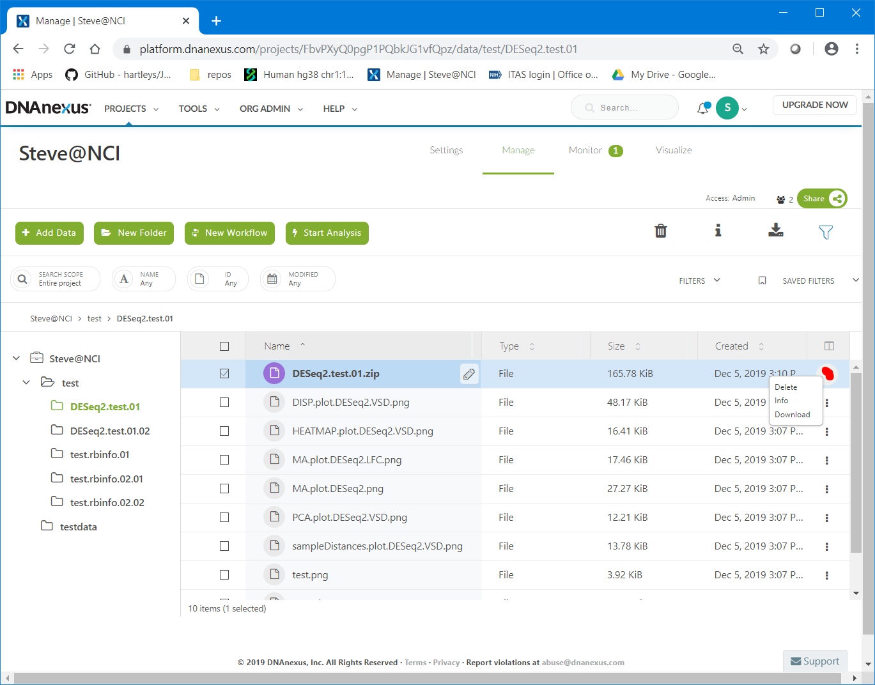Image resolution: width=875 pixels, height=685 pixels.
Task: Toggle the funnel filter icon
Action: coord(825,233)
